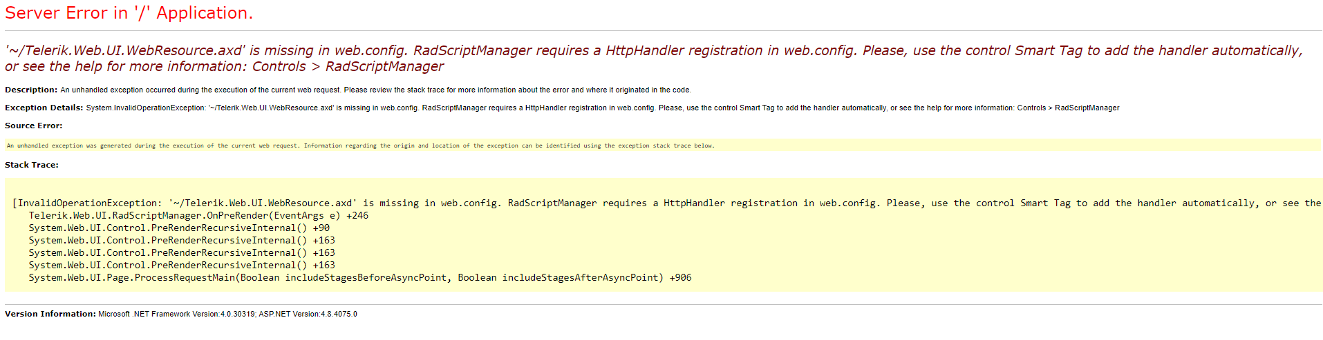Image resolution: width=1323 pixels, height=340 pixels.
Task: Click the red italic error message about Telerik.Web.UI.WebResource.axd
Action: [654, 59]
